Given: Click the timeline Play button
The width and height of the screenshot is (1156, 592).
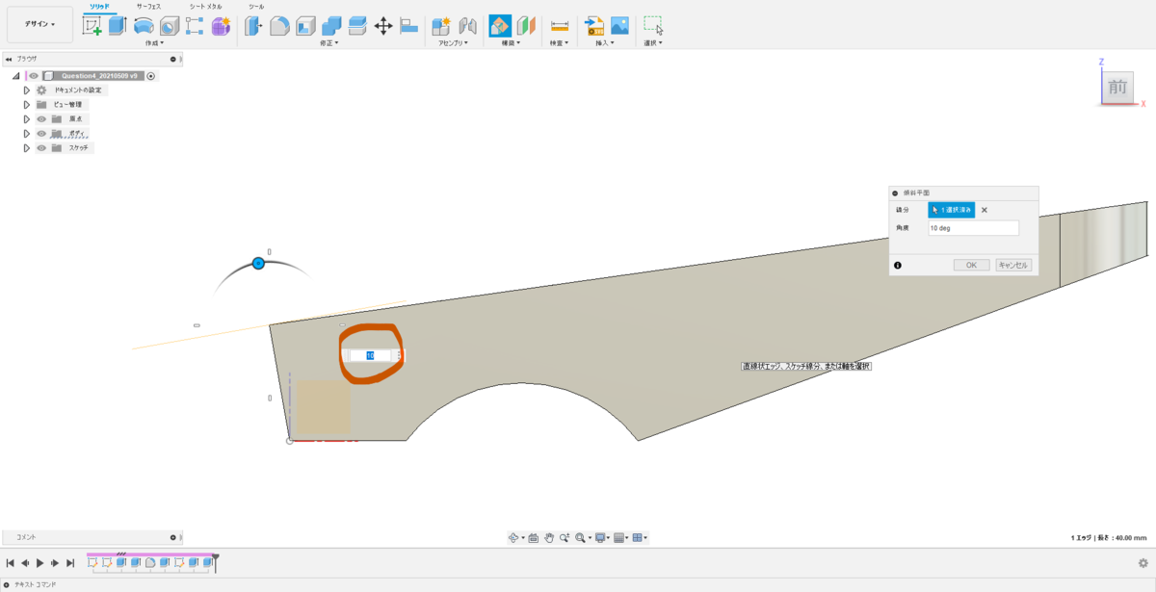Looking at the screenshot, I should point(40,562).
